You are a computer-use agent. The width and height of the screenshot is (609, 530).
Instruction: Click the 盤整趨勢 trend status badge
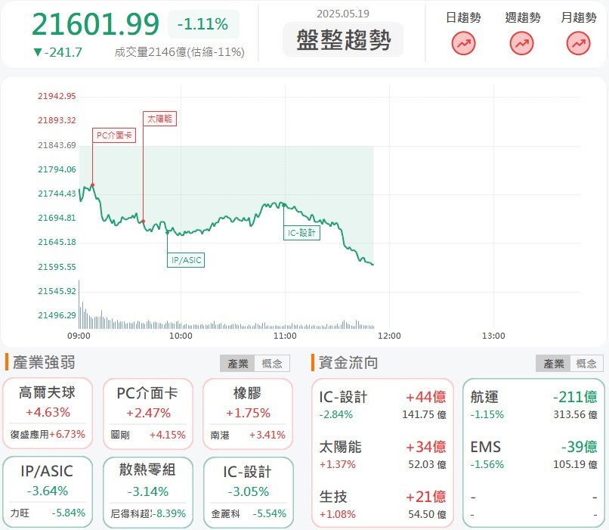343,39
